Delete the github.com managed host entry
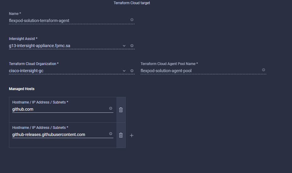This screenshot has height=173, width=292. 121,110
